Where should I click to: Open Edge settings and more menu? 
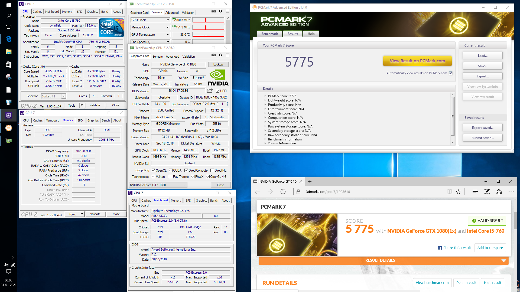click(511, 192)
